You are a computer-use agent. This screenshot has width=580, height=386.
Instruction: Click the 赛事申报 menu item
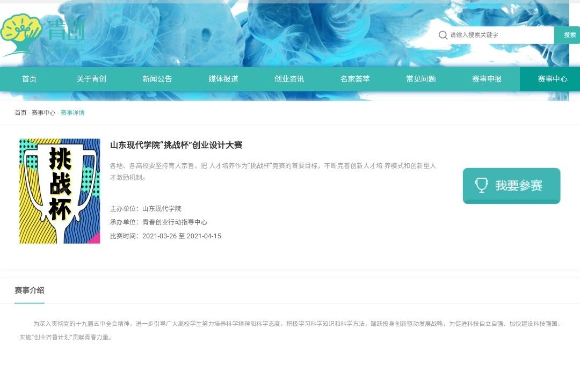(487, 79)
